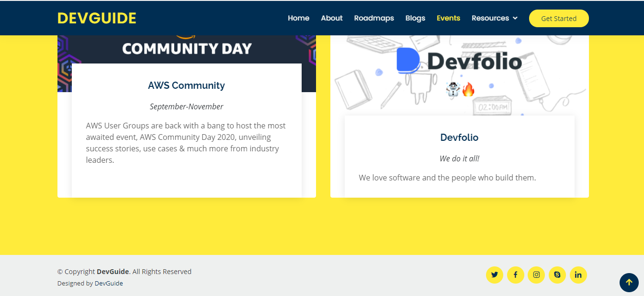Screen dimensions: 644x296
Task: Open the Twitter social icon
Action: [495, 275]
